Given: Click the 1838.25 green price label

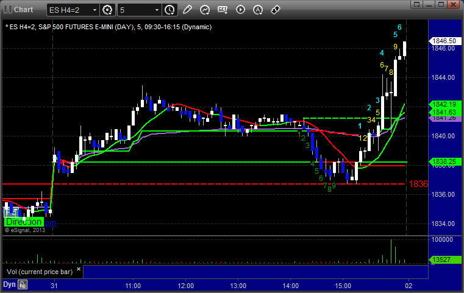Looking at the screenshot, I should pyautogui.click(x=445, y=161).
